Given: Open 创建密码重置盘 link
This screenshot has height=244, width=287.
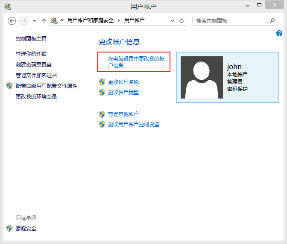Looking at the screenshot, I should coord(34,65).
